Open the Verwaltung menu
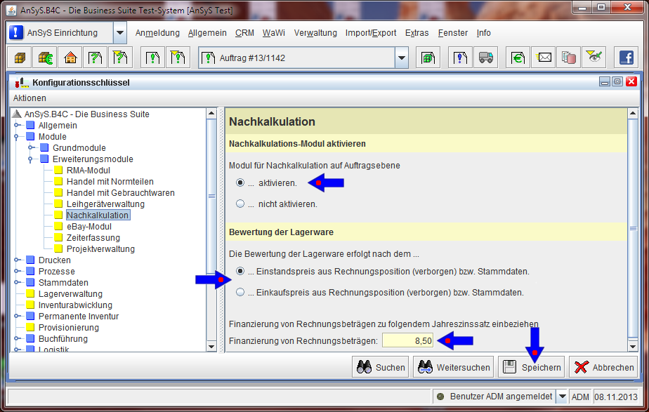Viewport: 649px width, 412px height. coord(315,33)
